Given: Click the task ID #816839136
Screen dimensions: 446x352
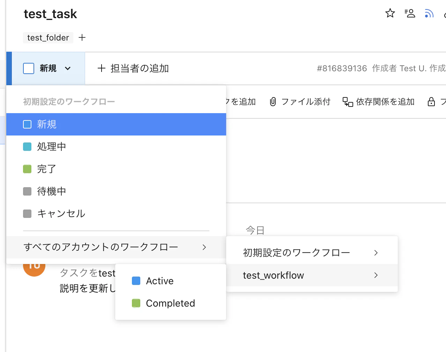Looking at the screenshot, I should pyautogui.click(x=342, y=68).
